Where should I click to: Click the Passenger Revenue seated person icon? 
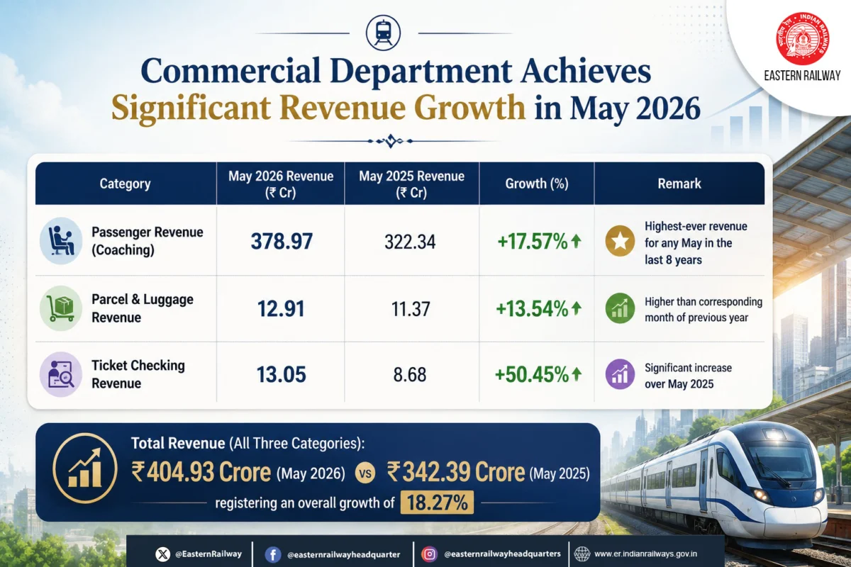(61, 241)
